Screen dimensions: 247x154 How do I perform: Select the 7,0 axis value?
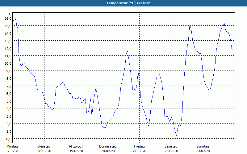pos(9,86)
